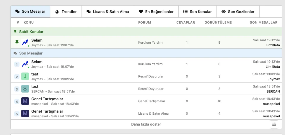Show the Son Gezilenler tab
285x135 pixels.
(x=238, y=12)
